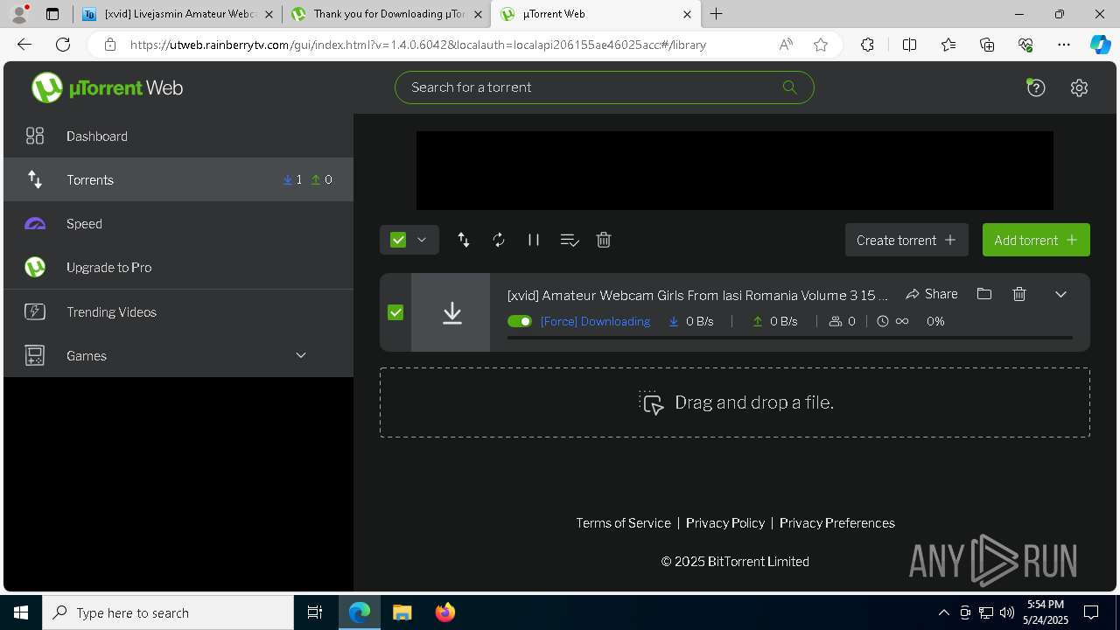1120x630 pixels.
Task: Expand the torrent details chevron
Action: (x=1060, y=294)
